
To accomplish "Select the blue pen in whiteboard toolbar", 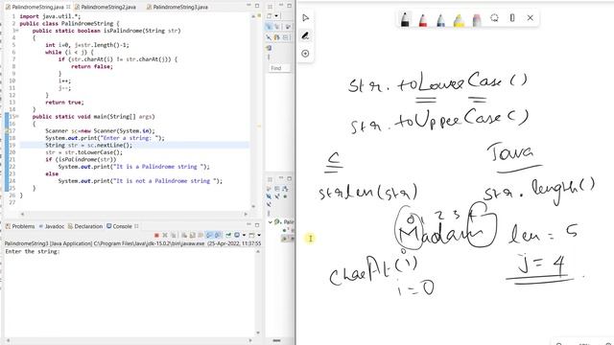I will 441,19.
